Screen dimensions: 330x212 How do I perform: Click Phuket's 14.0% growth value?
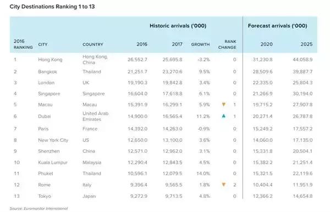click(203, 174)
